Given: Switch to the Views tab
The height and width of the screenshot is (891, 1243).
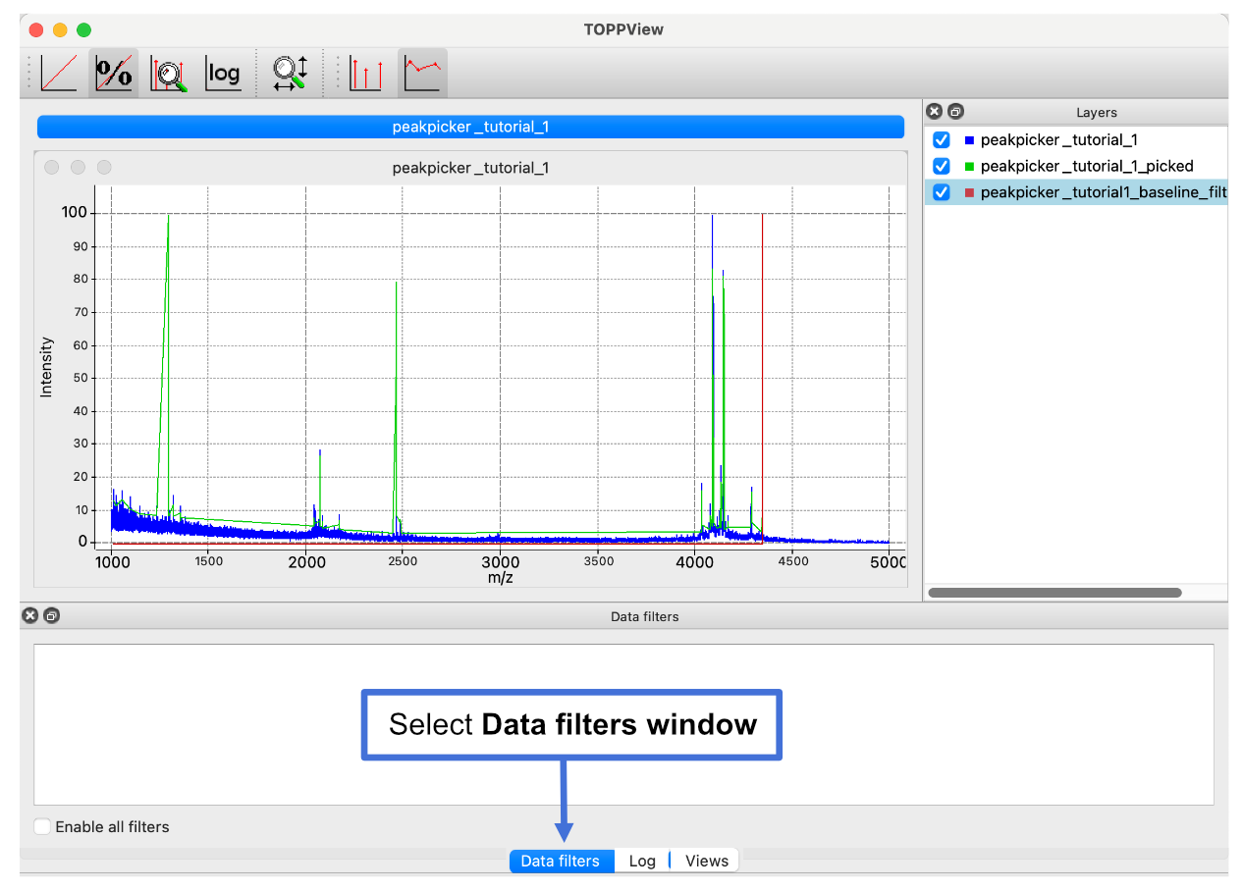Looking at the screenshot, I should [706, 861].
